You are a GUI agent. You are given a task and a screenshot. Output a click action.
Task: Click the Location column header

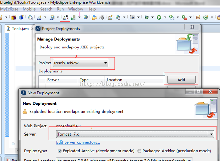click(114, 80)
